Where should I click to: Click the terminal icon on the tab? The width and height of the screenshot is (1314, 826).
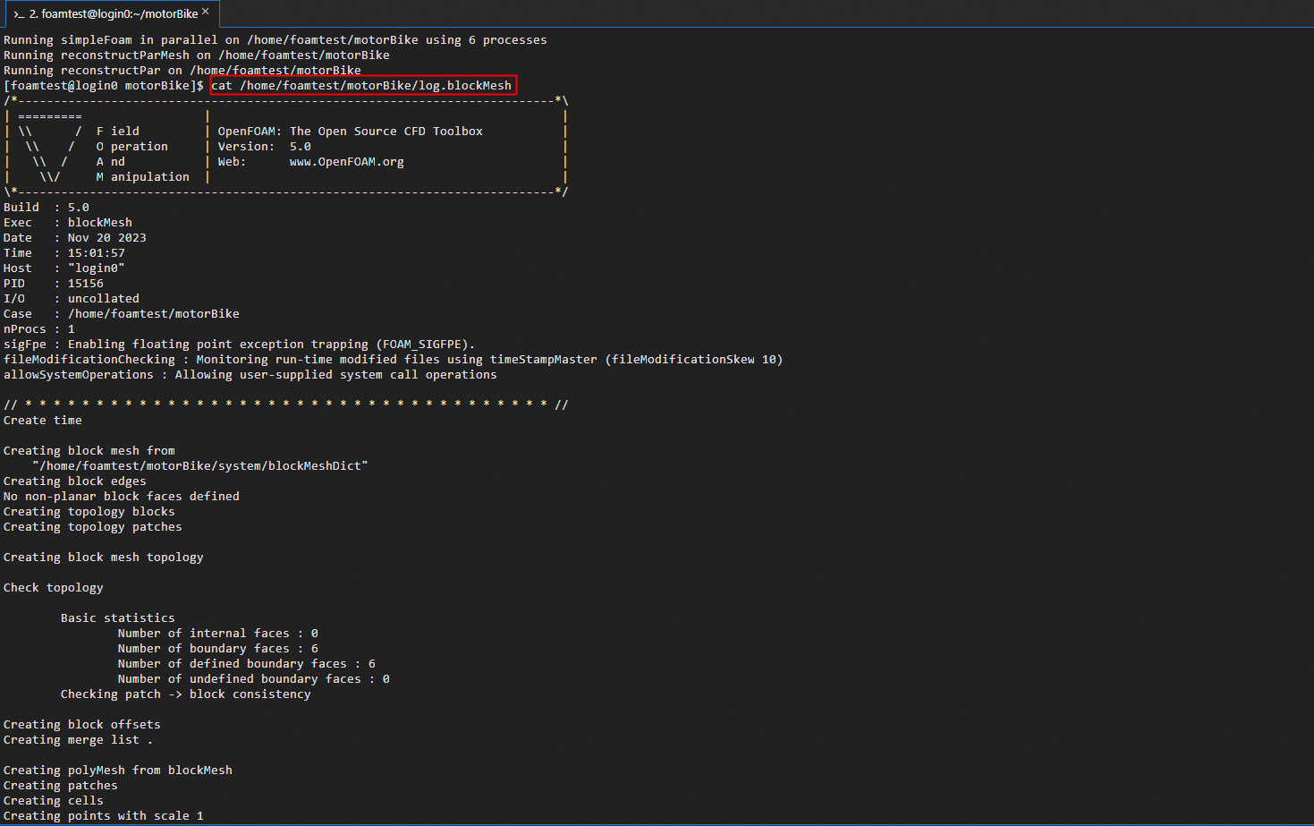coord(19,14)
